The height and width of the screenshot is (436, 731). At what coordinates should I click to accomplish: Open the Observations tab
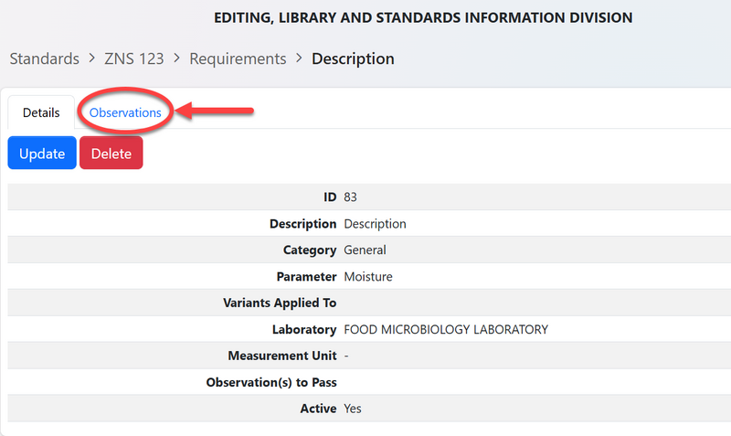point(125,112)
